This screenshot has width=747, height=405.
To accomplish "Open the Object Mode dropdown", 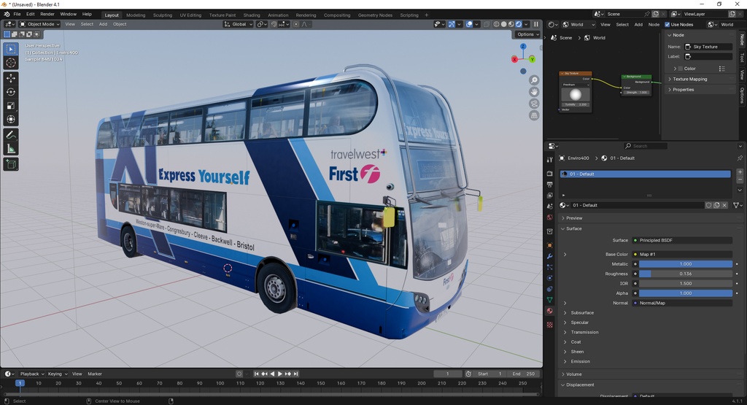I will click(x=41, y=24).
